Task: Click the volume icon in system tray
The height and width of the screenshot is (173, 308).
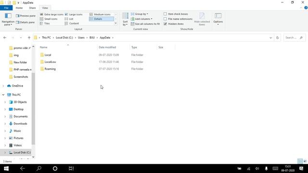Action: [257, 169]
